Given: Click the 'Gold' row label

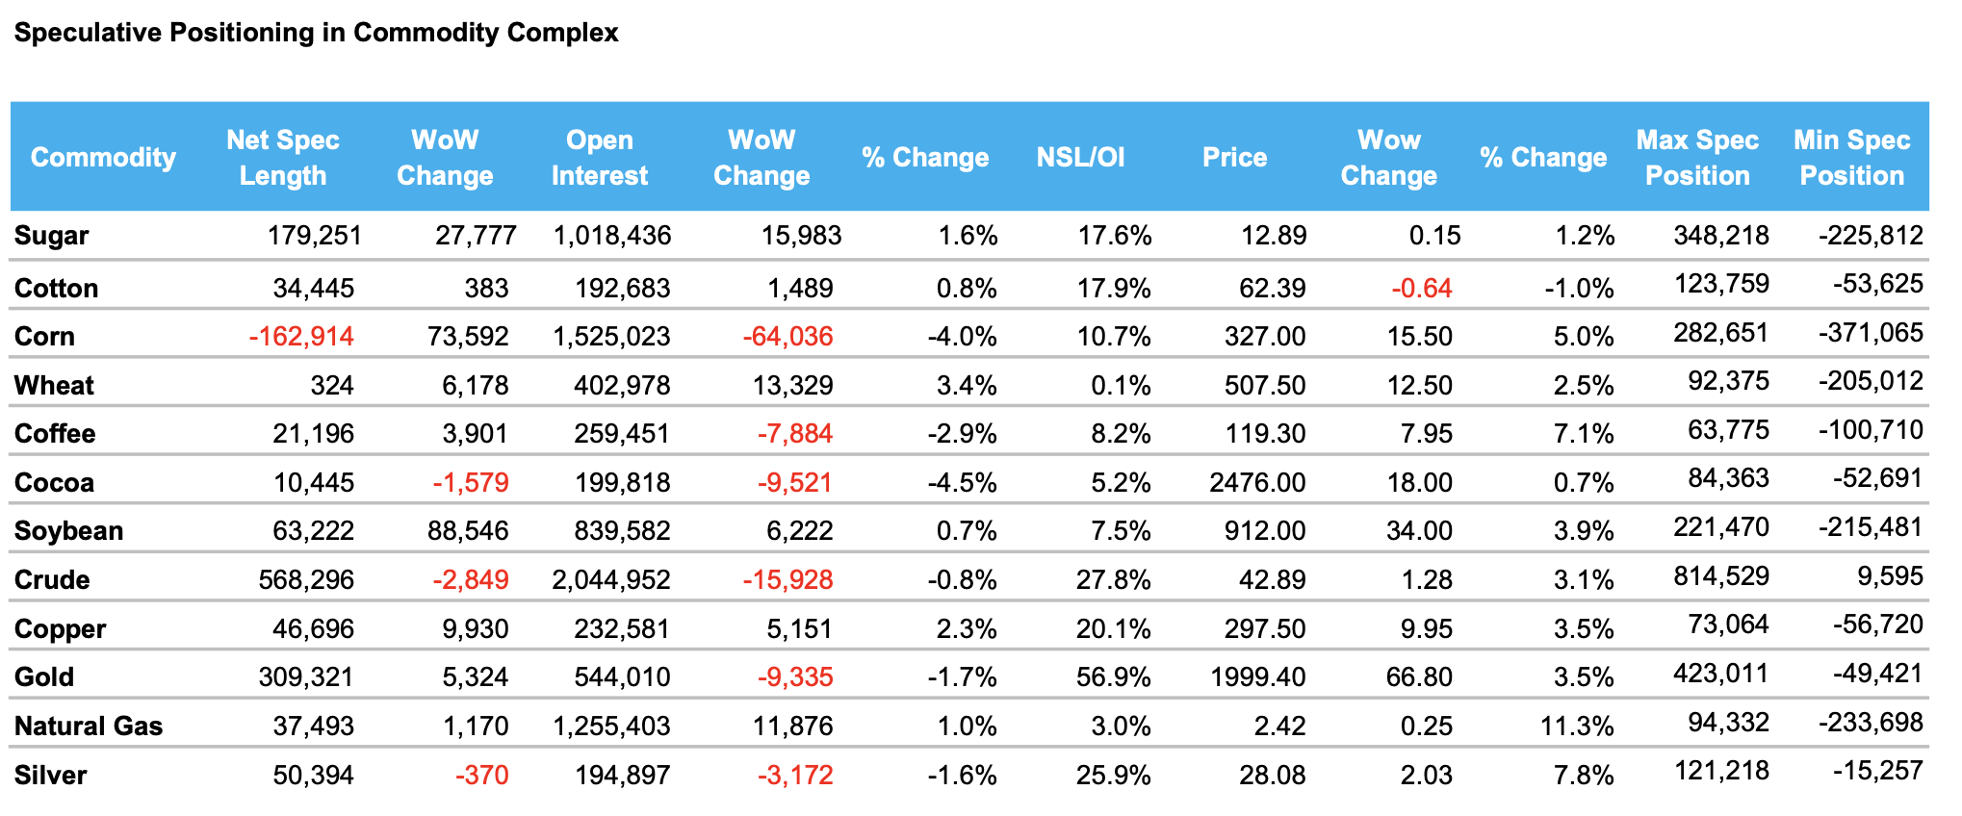Looking at the screenshot, I should click(44, 677).
